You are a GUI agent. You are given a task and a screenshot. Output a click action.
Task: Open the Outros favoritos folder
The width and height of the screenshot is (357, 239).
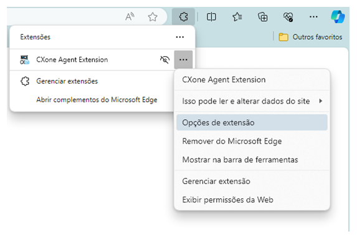pyautogui.click(x=310, y=37)
